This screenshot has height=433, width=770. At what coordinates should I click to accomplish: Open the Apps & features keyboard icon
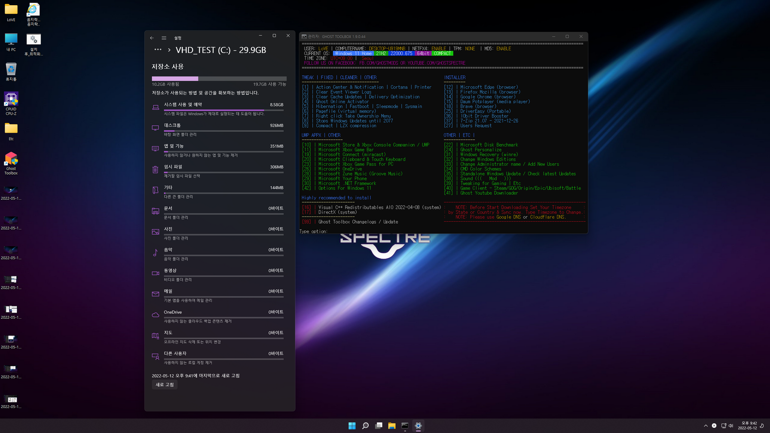pyautogui.click(x=156, y=149)
